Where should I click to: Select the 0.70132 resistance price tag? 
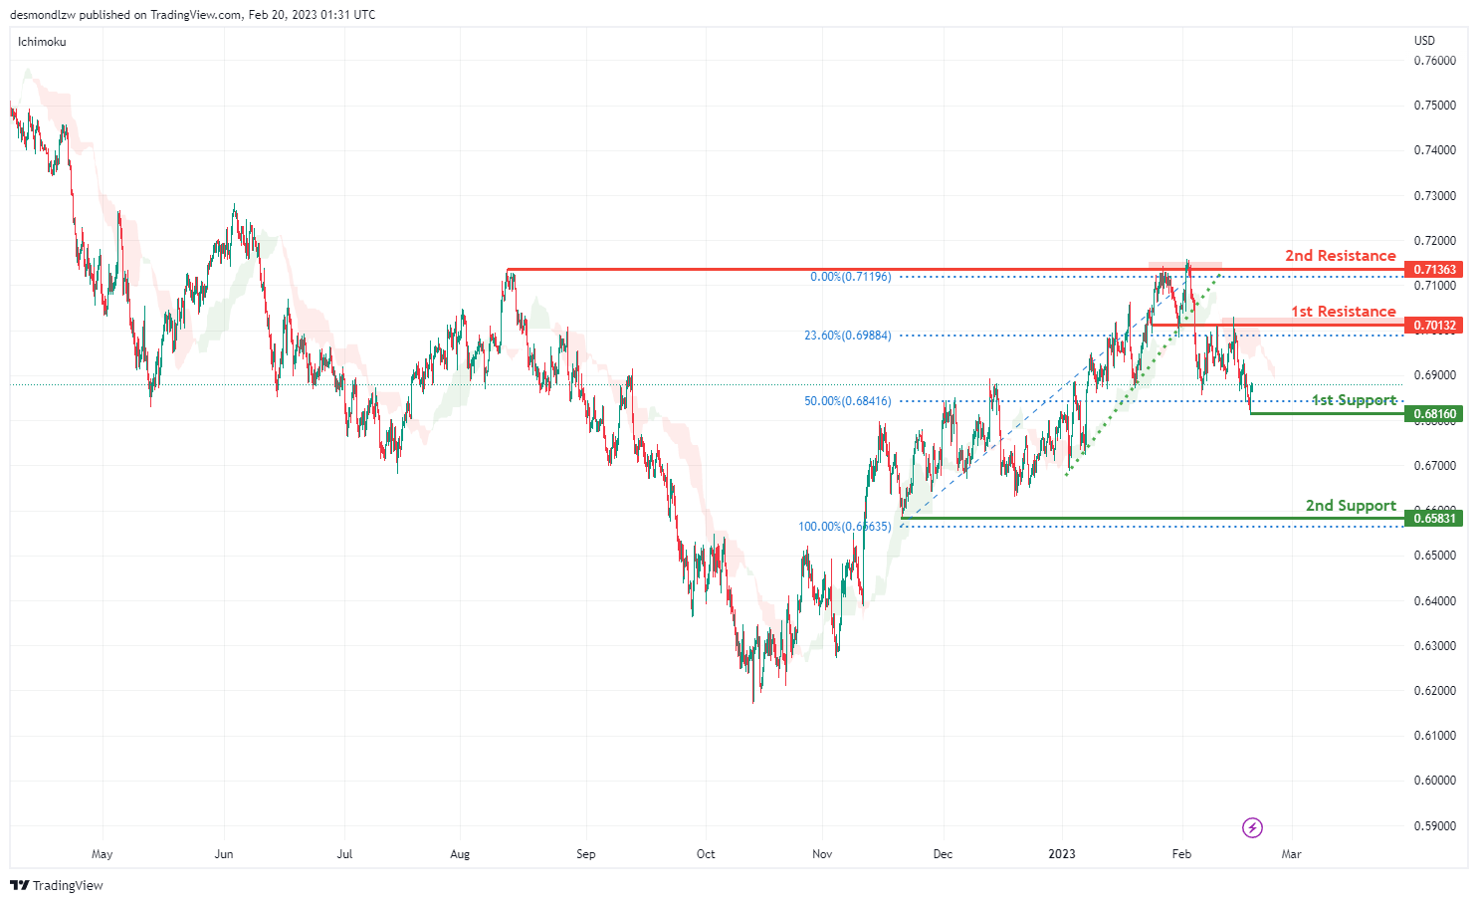(1433, 326)
